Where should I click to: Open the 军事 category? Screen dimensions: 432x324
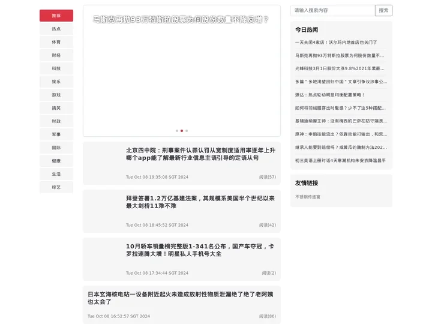56,135
